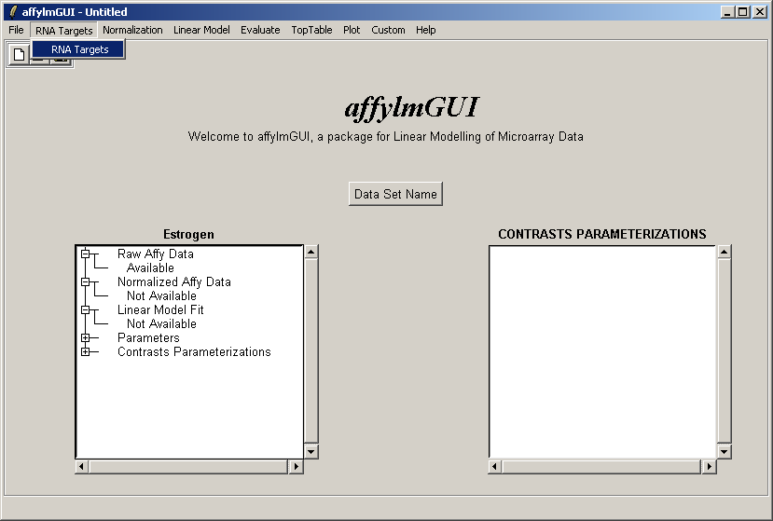This screenshot has height=521, width=773.
Task: Open the Plot menu
Action: 352,30
